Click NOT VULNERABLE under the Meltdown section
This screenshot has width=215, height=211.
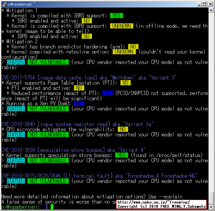tap(48, 109)
